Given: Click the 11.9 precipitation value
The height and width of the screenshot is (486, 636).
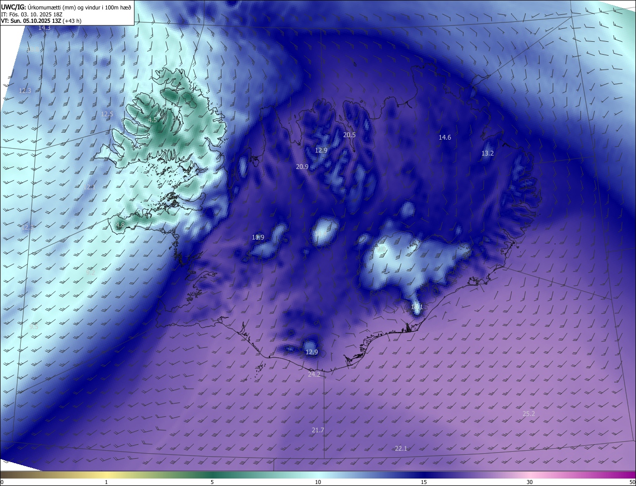Looking at the screenshot, I should tap(258, 237).
